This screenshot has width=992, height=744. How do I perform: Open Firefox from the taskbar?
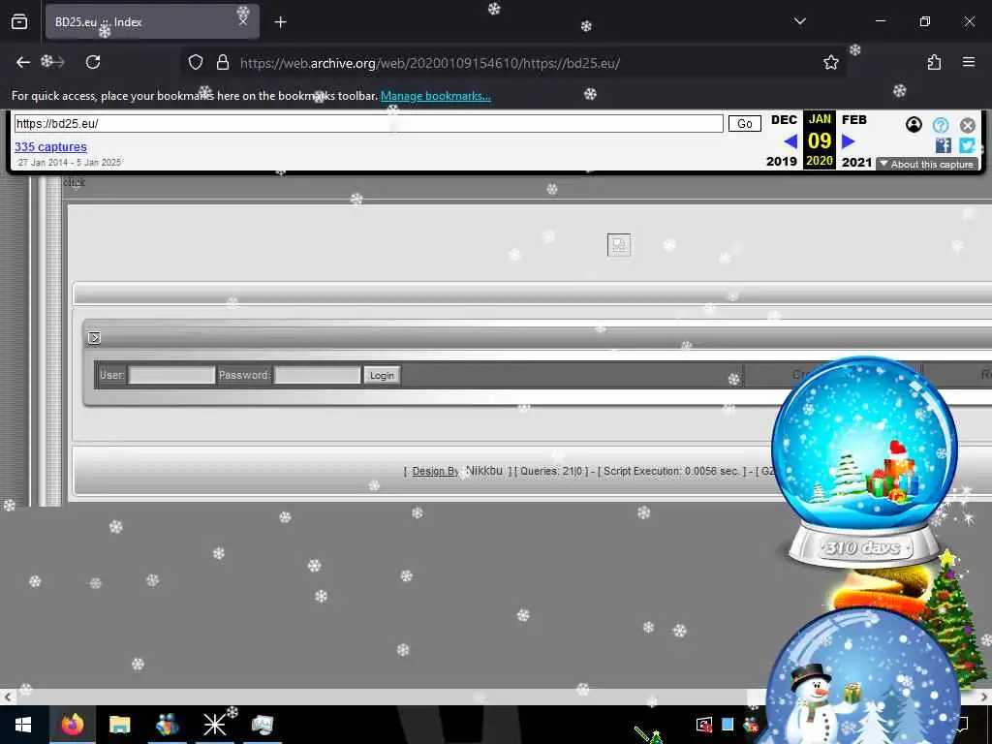(73, 725)
